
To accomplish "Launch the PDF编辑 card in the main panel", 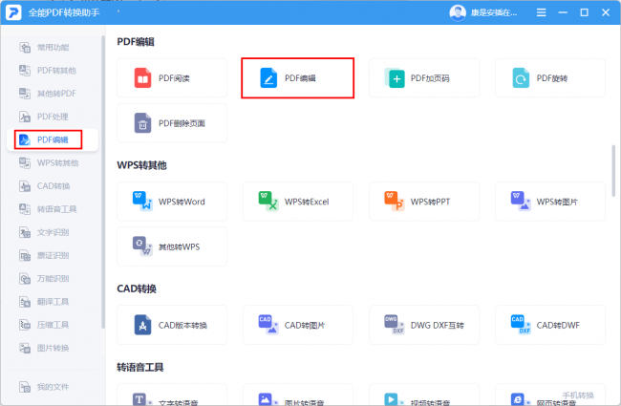I will click(x=298, y=78).
